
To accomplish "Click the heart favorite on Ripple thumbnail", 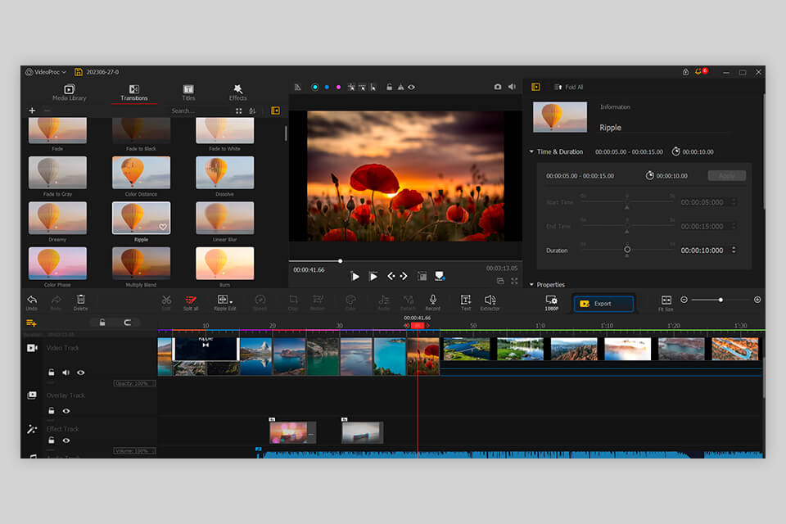I will pyautogui.click(x=163, y=227).
